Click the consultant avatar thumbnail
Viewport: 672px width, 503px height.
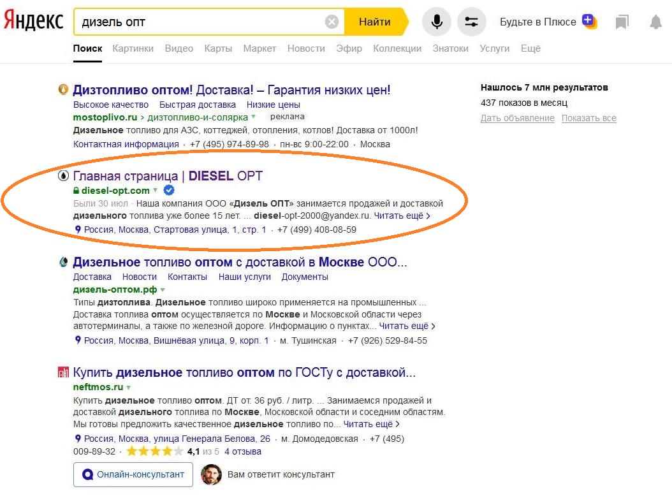point(212,474)
